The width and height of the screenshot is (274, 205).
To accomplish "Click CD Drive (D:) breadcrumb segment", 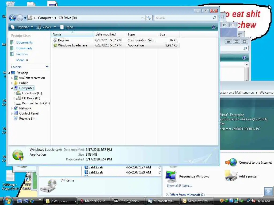I will [68, 18].
